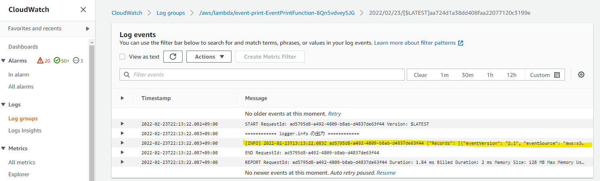Screen dimensions: 600x181
Task: Click the REPORT RequestId message text
Action: 414,162
